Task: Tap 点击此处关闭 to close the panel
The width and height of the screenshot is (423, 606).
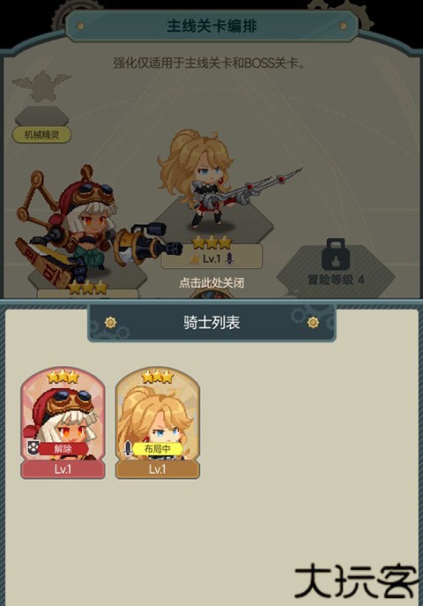Action: pos(211,283)
